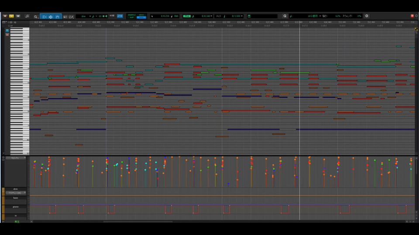Click the green 再生 label at bottom
The width and height of the screenshot is (419, 235).
pyautogui.click(x=17, y=222)
